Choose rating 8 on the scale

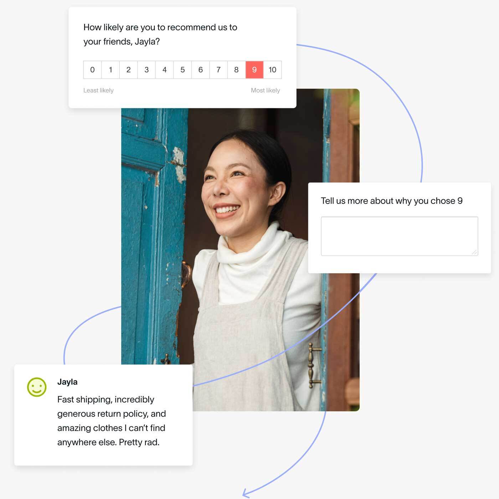[x=236, y=70]
